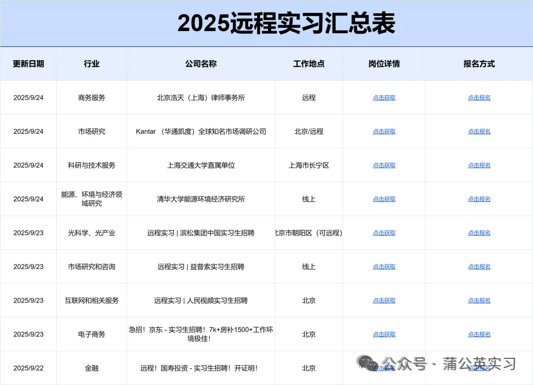This screenshot has width=533, height=385.
Task: Open 点击获取 link in the Kantar row
Action: (x=384, y=131)
